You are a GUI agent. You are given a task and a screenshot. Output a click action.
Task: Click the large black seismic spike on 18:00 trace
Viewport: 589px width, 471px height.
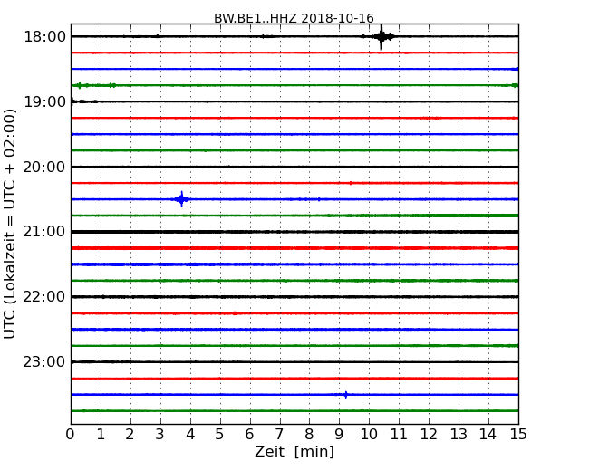point(381,37)
